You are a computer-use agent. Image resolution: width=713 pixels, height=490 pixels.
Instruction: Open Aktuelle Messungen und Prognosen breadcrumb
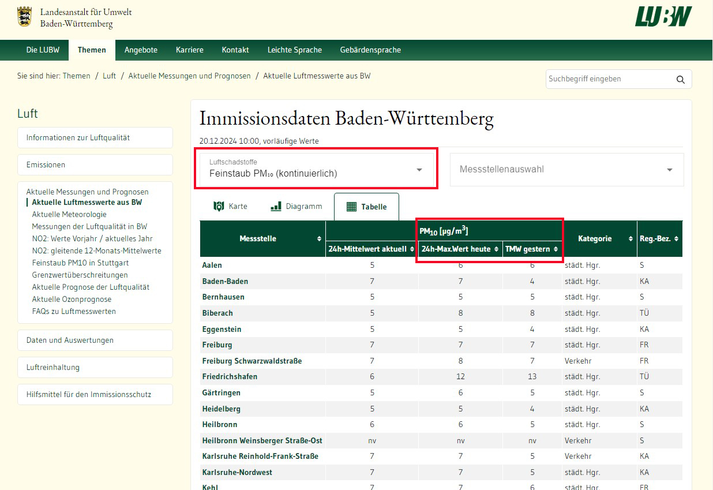[x=189, y=76]
